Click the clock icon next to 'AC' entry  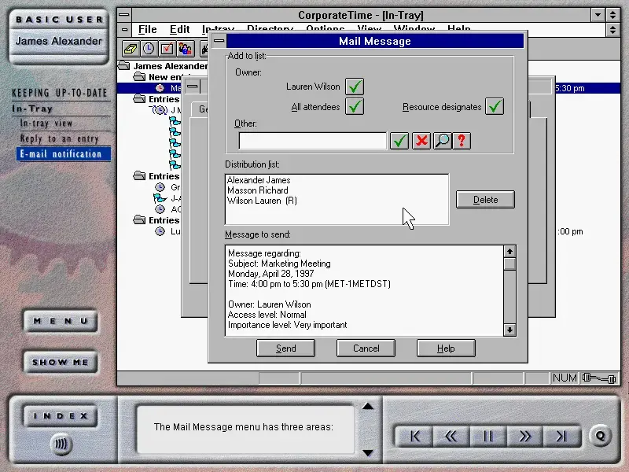(160, 209)
